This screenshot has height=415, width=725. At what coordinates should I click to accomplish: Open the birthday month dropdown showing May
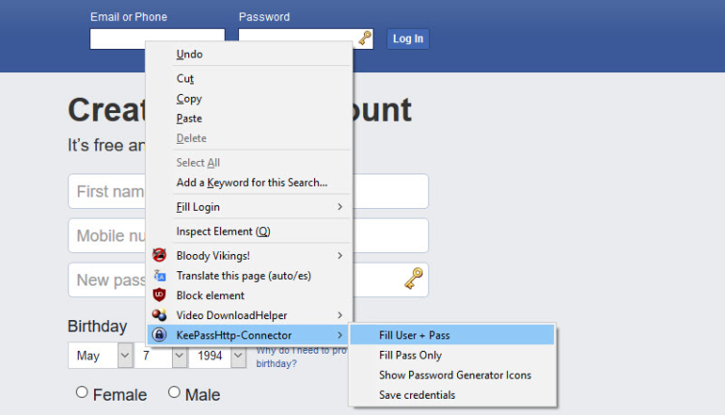click(100, 356)
